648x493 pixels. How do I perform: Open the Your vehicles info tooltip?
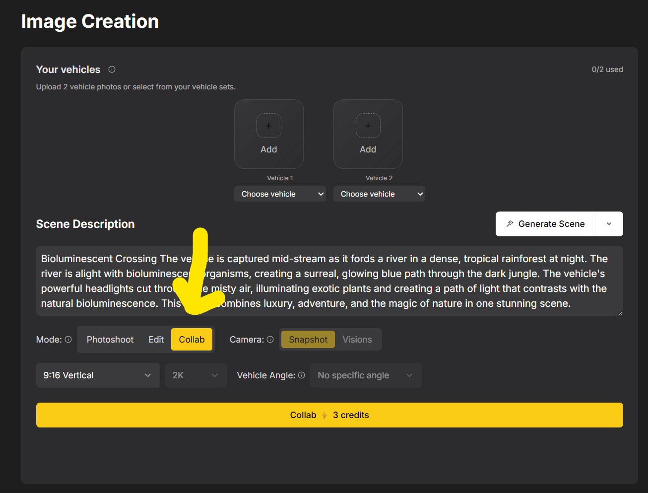(112, 70)
